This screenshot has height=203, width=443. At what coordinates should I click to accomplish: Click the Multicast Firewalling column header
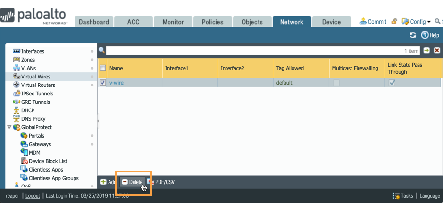tap(357, 68)
